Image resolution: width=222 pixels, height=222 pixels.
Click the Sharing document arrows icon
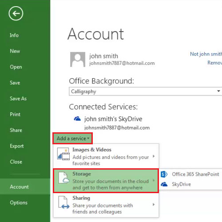64,202
